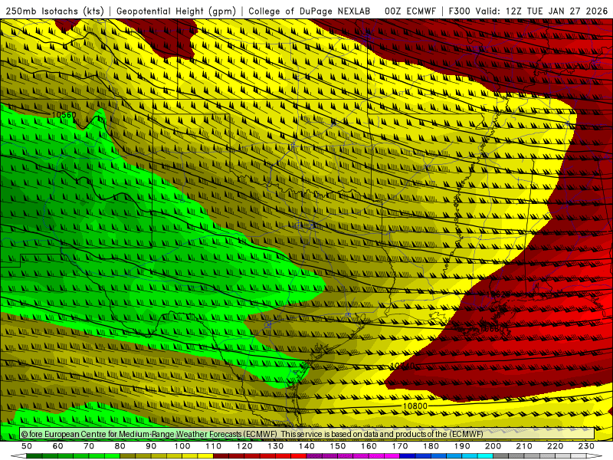
Task: Click the 90 knots scale label
Action: pyautogui.click(x=151, y=446)
